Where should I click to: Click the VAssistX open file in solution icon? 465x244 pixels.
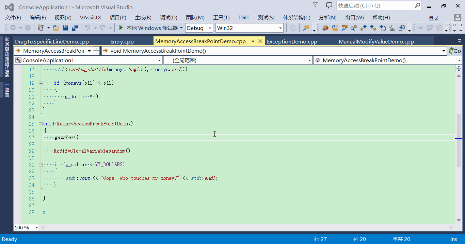335,28
